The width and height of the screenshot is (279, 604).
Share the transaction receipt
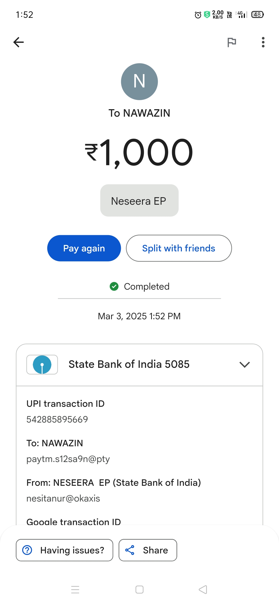pos(148,550)
